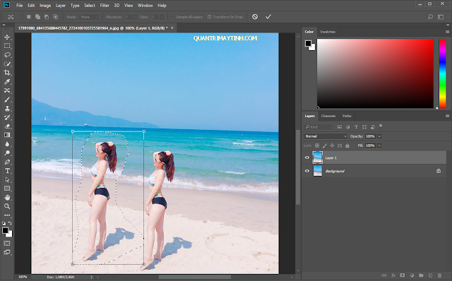
Task: Open the Color panel flyout menu
Action: [447, 32]
